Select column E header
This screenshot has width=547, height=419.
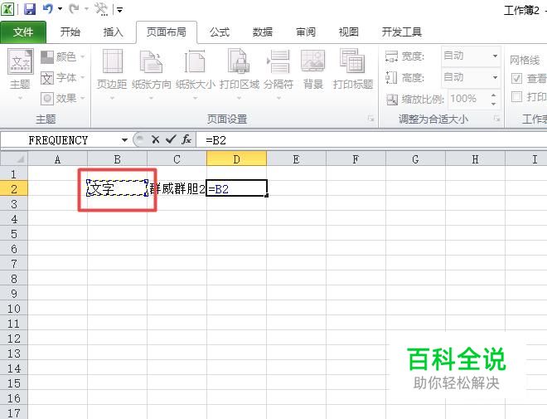pos(296,159)
